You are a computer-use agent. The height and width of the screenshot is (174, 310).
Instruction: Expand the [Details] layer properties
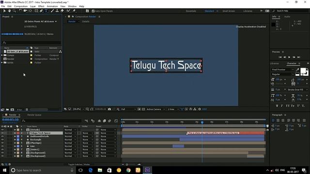[15, 130]
